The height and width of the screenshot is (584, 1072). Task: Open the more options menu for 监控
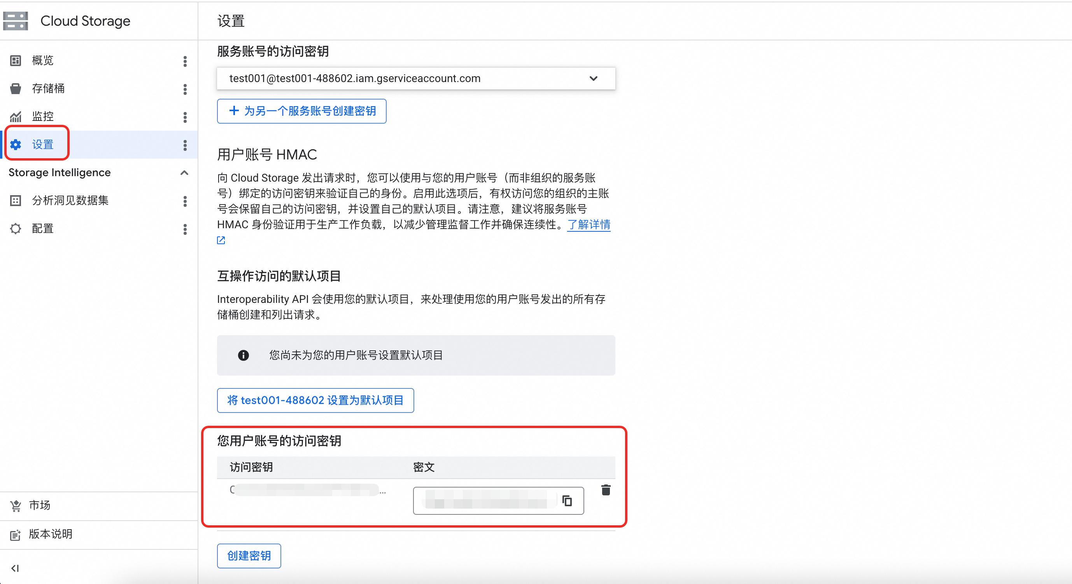pyautogui.click(x=185, y=117)
